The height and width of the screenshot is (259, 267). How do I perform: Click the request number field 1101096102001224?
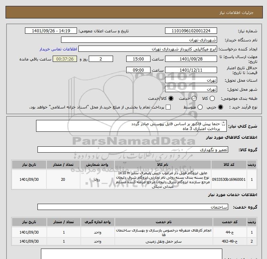coord(191,31)
